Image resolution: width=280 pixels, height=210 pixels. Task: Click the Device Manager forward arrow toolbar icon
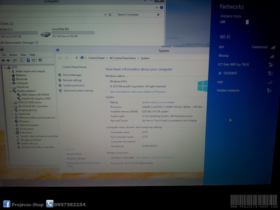point(8,60)
